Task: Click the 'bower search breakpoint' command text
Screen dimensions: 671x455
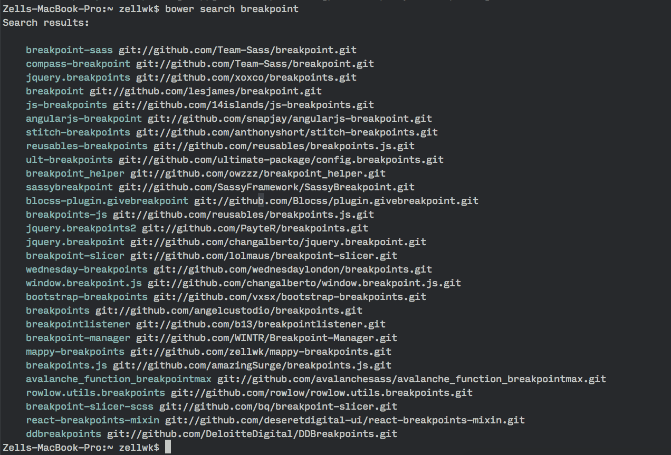Action: 232,9
